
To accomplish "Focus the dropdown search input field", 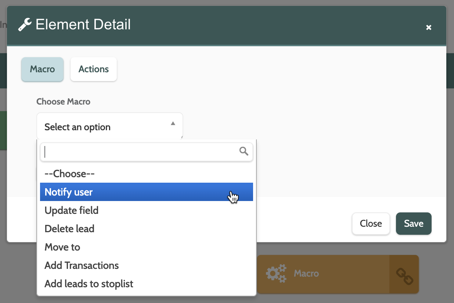I will (x=140, y=151).
